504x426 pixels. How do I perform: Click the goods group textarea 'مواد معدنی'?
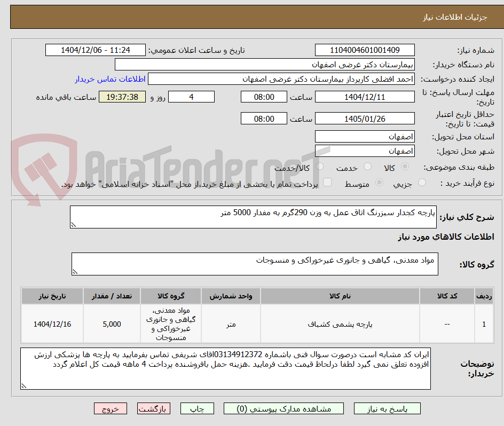click(255, 264)
